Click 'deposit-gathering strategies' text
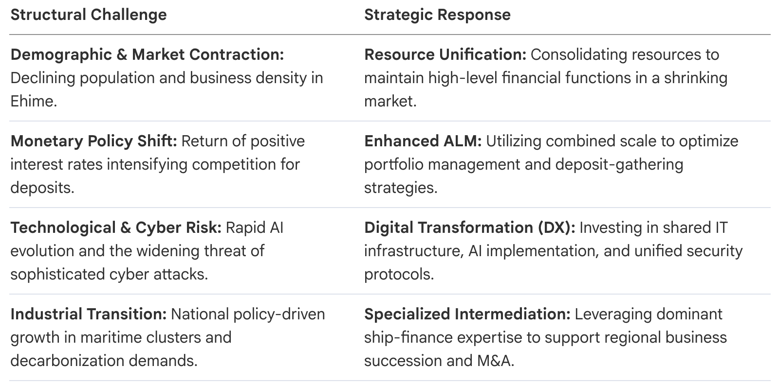 (524, 176)
